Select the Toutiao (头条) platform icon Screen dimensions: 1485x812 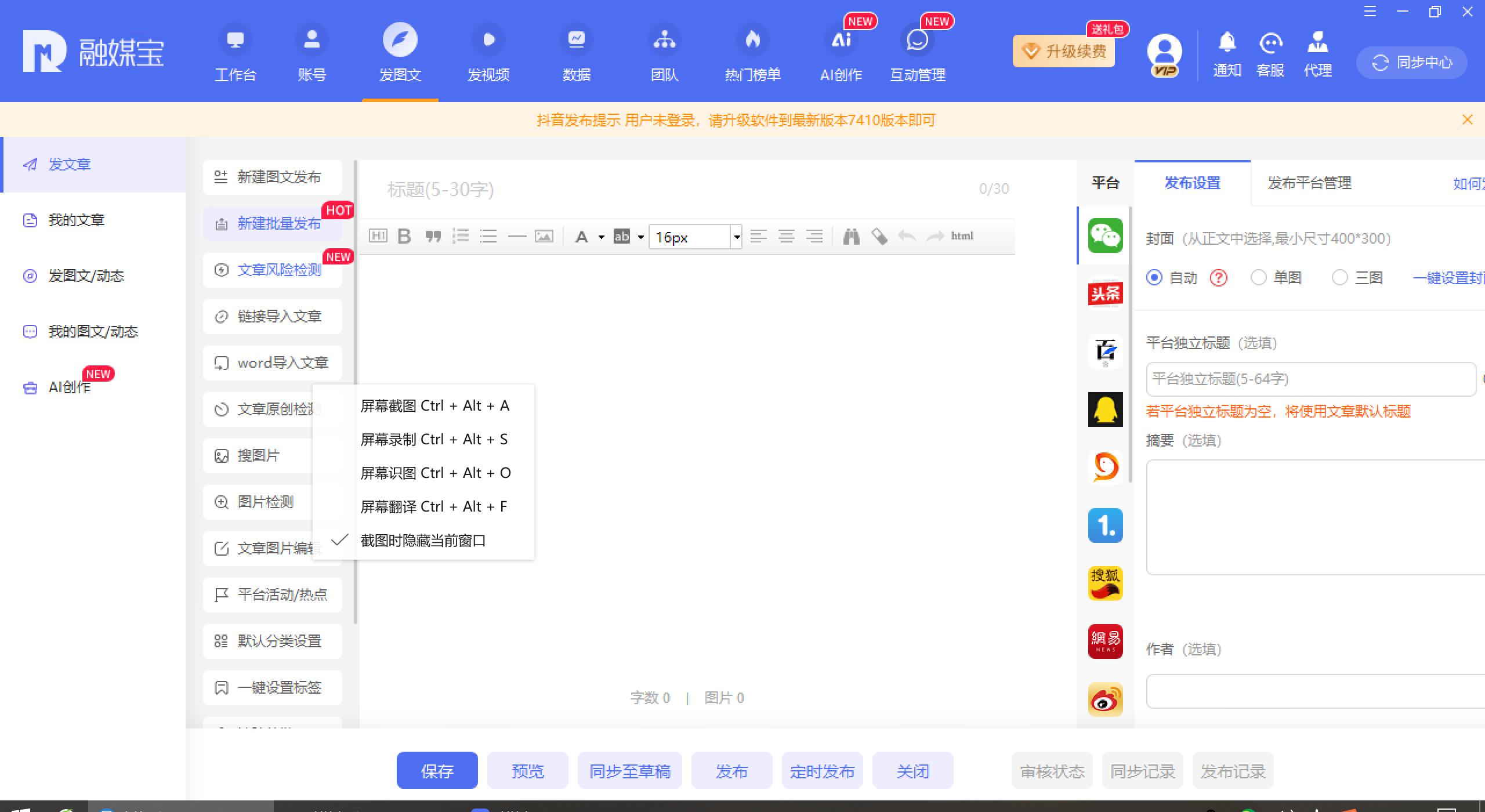click(1105, 293)
